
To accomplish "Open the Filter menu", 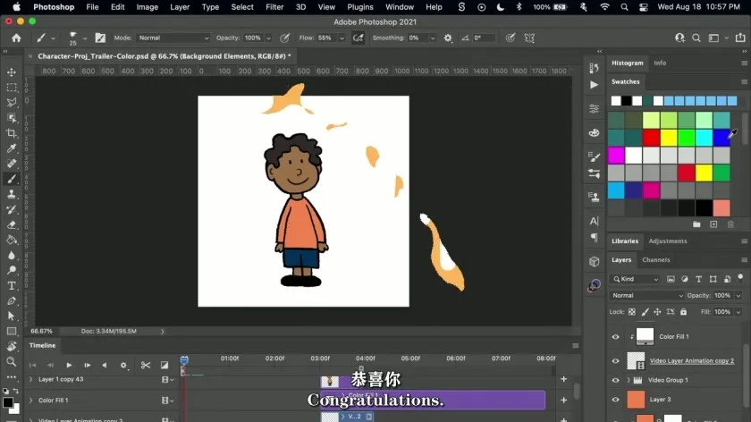I will (274, 7).
